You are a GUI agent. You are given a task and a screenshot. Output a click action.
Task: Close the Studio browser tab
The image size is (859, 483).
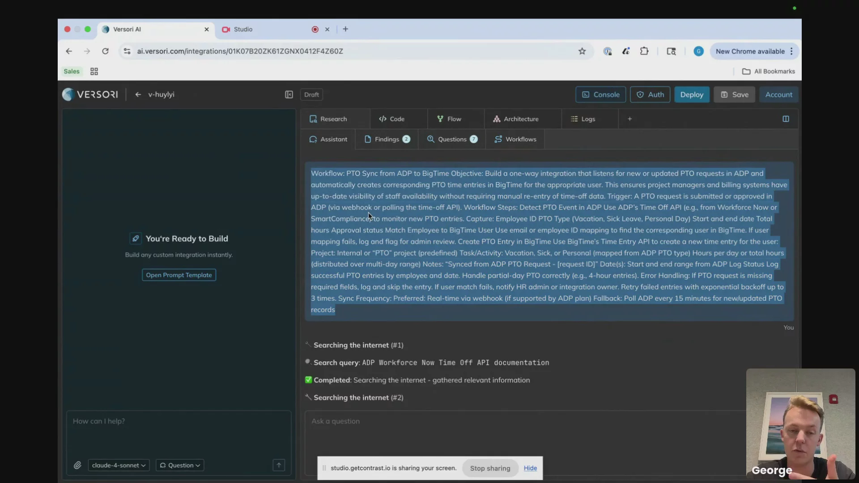click(x=327, y=30)
